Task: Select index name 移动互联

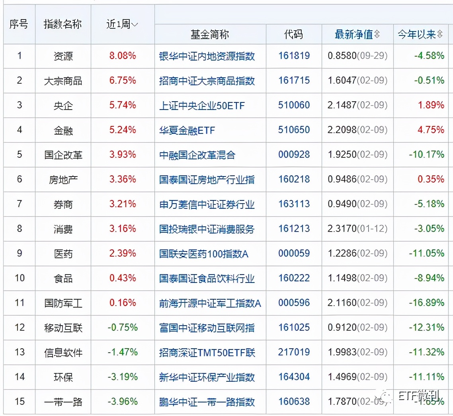Action: pos(63,328)
